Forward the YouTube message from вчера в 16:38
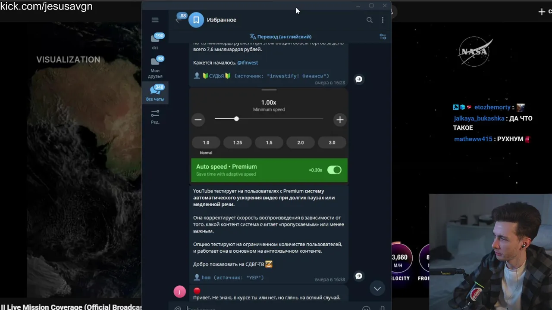The image size is (552, 310). tap(359, 276)
